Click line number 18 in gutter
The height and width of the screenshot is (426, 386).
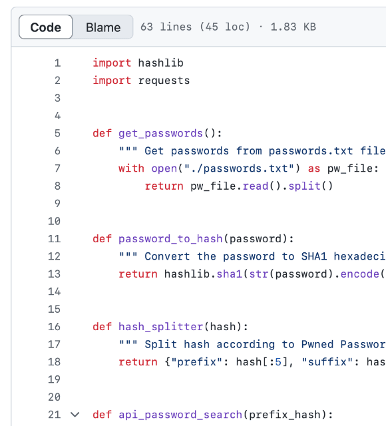[55, 362]
